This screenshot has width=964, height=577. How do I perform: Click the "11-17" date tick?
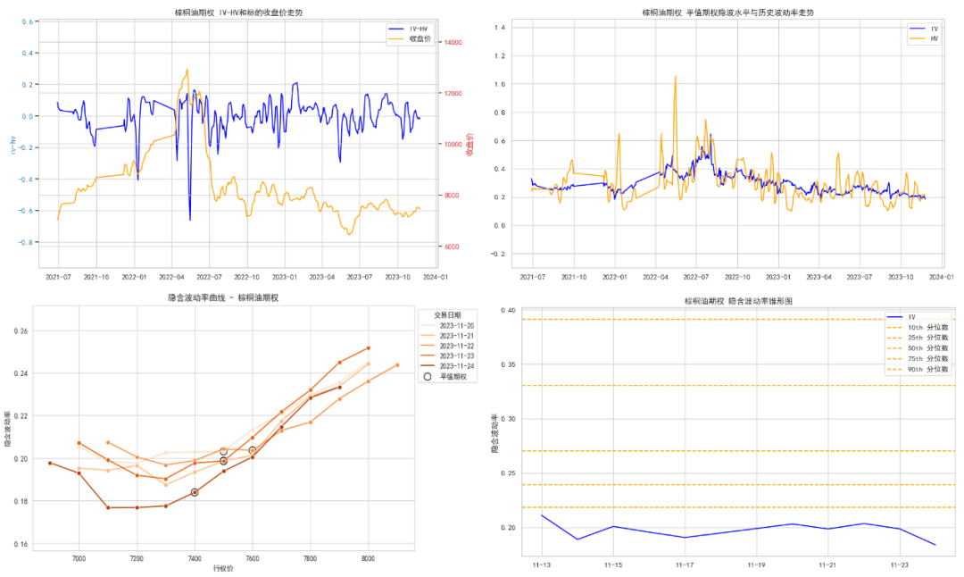coord(685,564)
